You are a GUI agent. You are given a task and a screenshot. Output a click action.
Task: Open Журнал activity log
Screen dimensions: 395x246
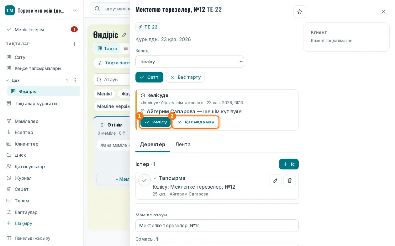[x=43, y=178]
